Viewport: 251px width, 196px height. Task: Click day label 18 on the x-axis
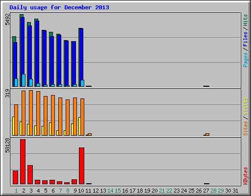coord(140,191)
